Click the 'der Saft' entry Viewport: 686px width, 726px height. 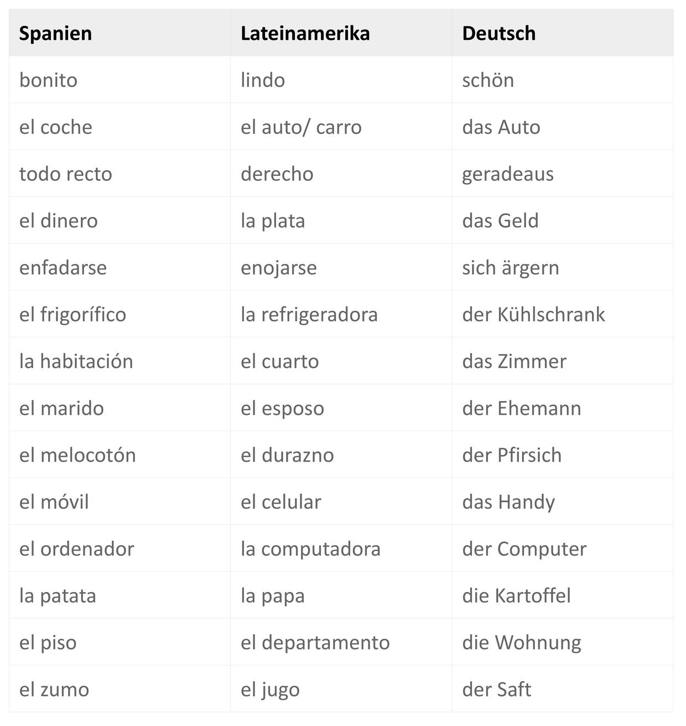click(x=496, y=689)
